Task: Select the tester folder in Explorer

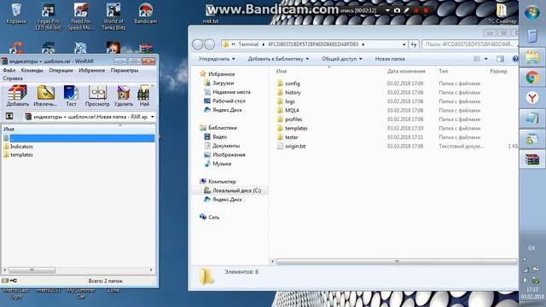Action: pyautogui.click(x=288, y=137)
